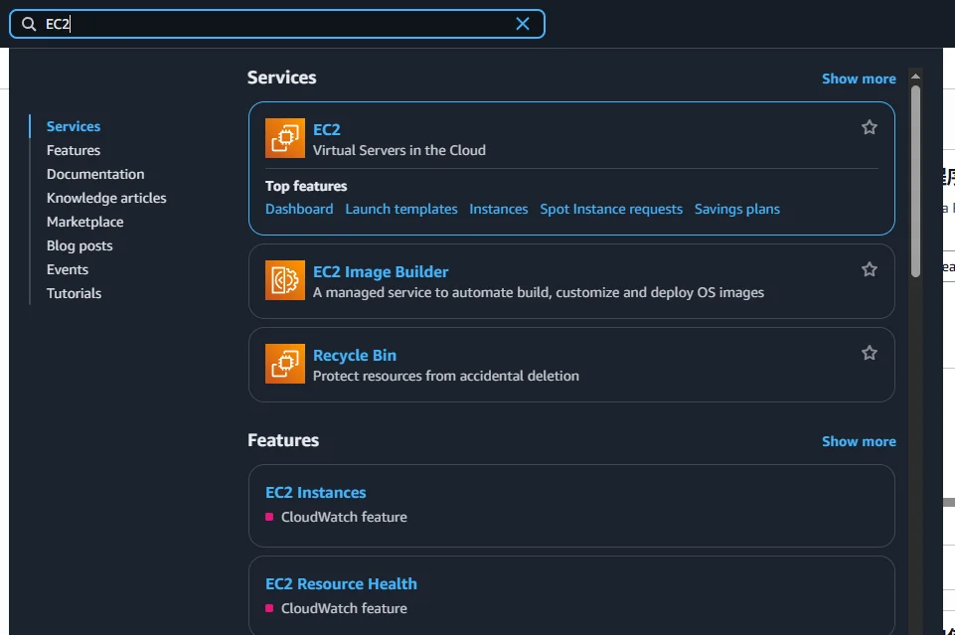Image resolution: width=955 pixels, height=635 pixels.
Task: Click the Recycle Bin service icon
Action: pyautogui.click(x=285, y=364)
